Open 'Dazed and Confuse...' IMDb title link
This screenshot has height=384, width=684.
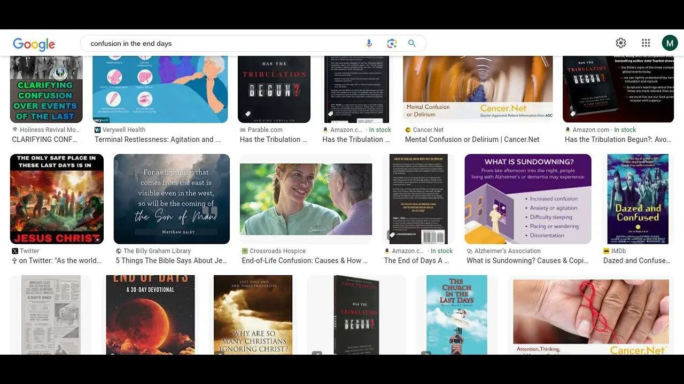[x=637, y=261]
